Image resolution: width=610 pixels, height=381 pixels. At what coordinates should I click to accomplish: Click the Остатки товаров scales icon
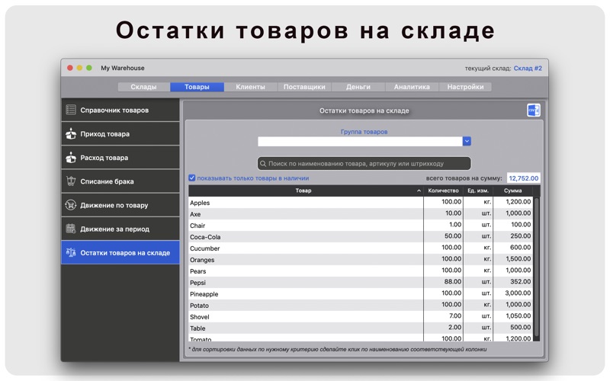tap(71, 252)
